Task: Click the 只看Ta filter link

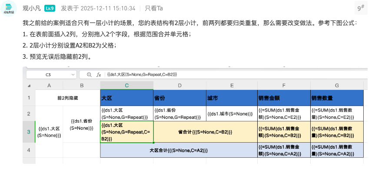Action: tap(154, 8)
